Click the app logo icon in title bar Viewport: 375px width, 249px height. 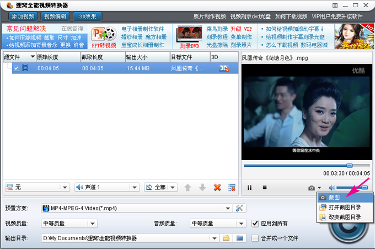tap(9, 6)
